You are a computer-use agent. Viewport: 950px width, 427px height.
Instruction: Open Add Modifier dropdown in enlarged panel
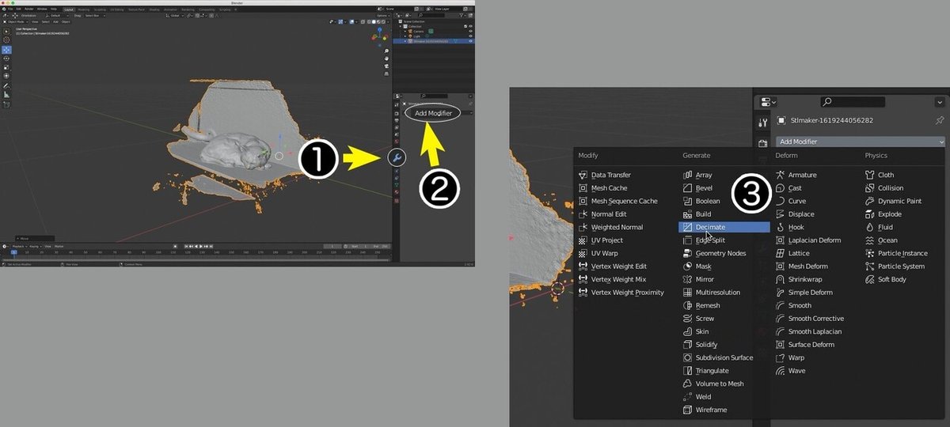point(861,142)
